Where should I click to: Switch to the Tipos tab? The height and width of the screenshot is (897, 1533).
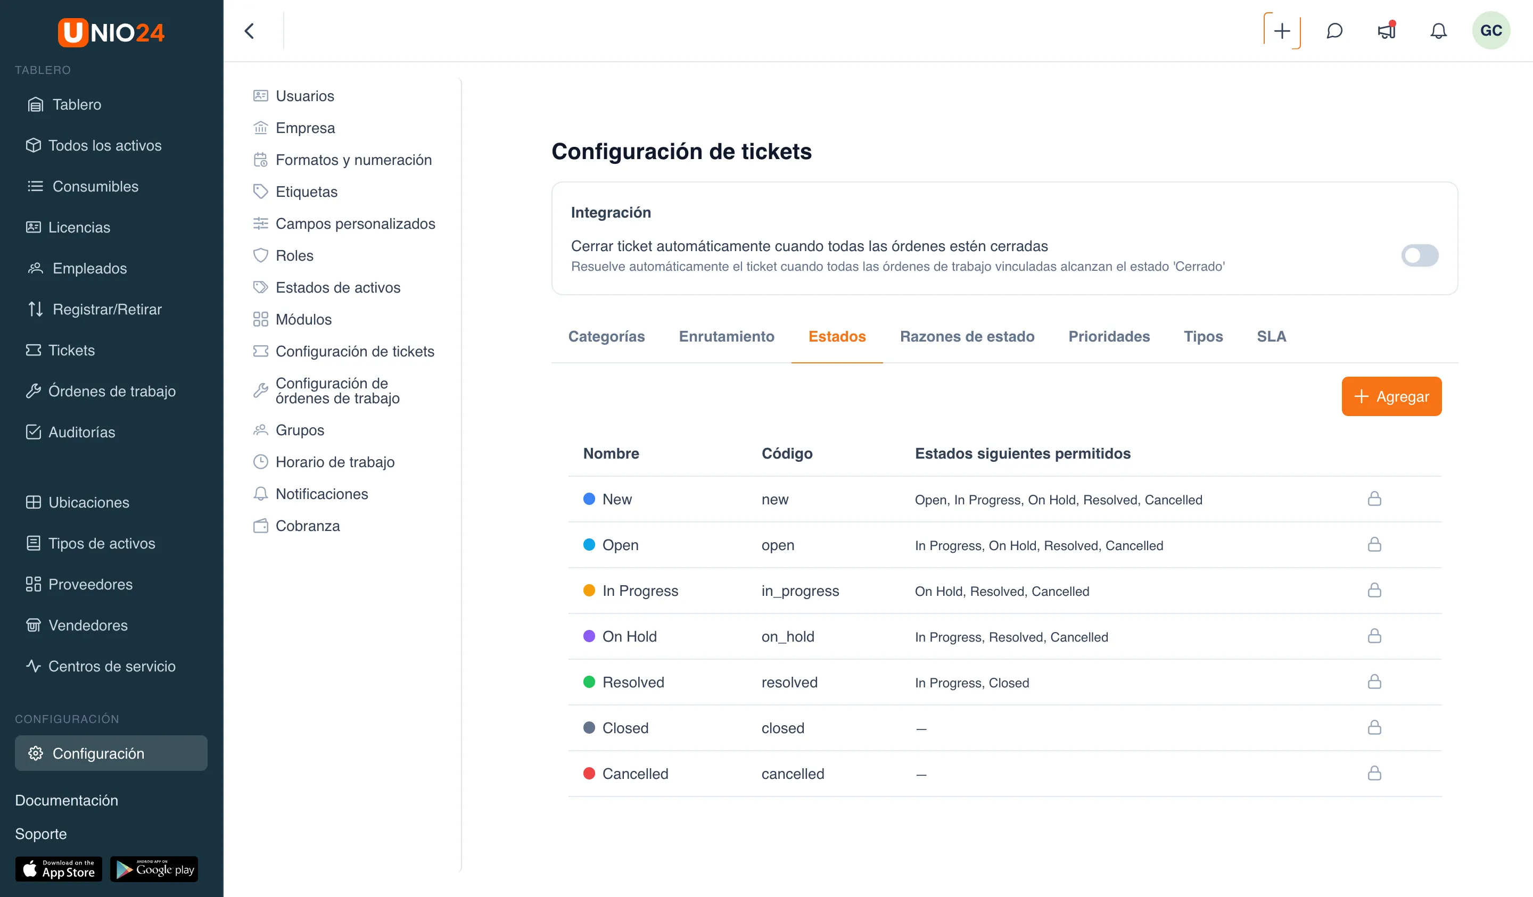coord(1202,336)
